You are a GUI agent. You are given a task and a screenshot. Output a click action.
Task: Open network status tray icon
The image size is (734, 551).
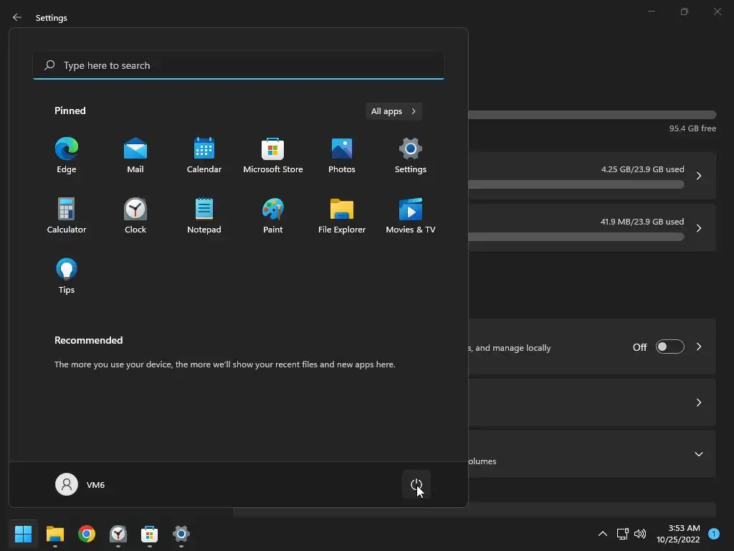(x=623, y=534)
